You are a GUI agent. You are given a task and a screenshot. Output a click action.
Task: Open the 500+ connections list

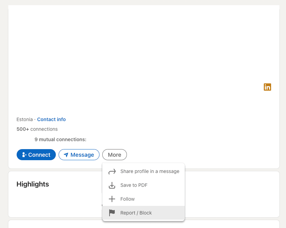pyautogui.click(x=37, y=129)
